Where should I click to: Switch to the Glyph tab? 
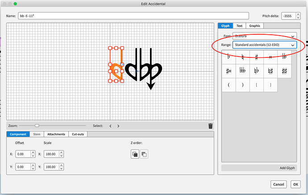click(225, 26)
